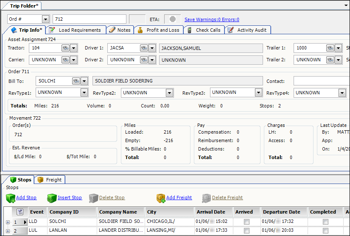Click the Insert Stop icon
The width and height of the screenshot is (350, 236).
pos(52,198)
